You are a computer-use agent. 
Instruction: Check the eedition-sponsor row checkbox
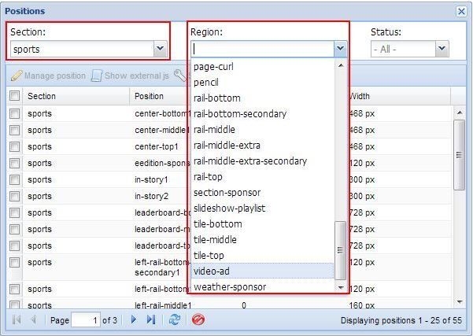[14, 163]
